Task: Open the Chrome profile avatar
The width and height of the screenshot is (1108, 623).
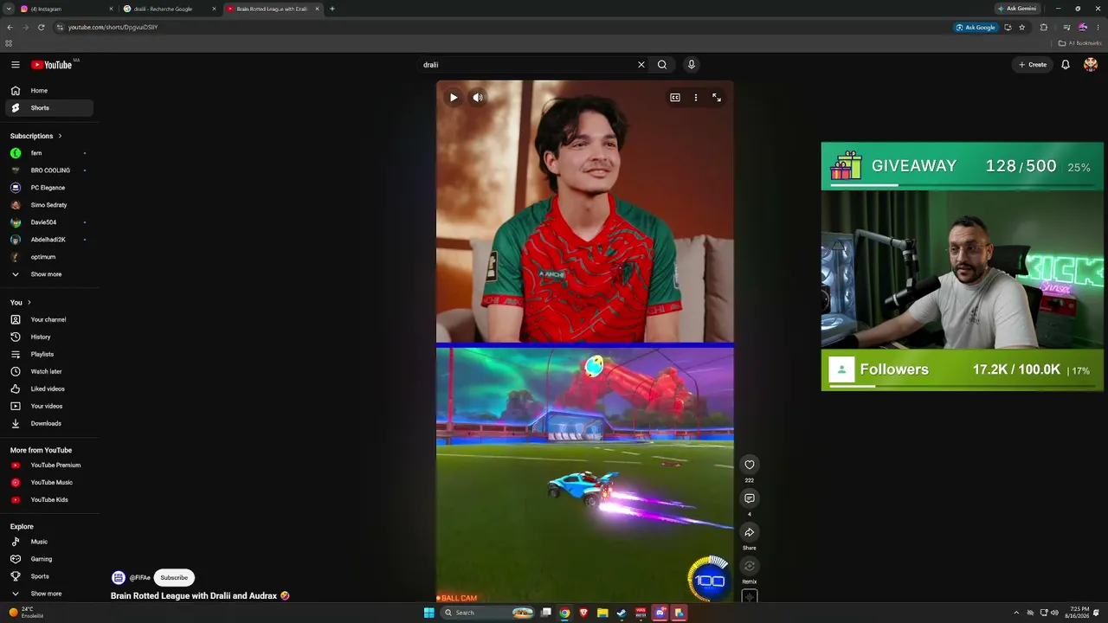Action: pos(1083,28)
